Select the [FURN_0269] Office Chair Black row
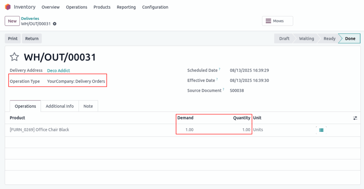The height and width of the screenshot is (189, 364). coord(183,130)
